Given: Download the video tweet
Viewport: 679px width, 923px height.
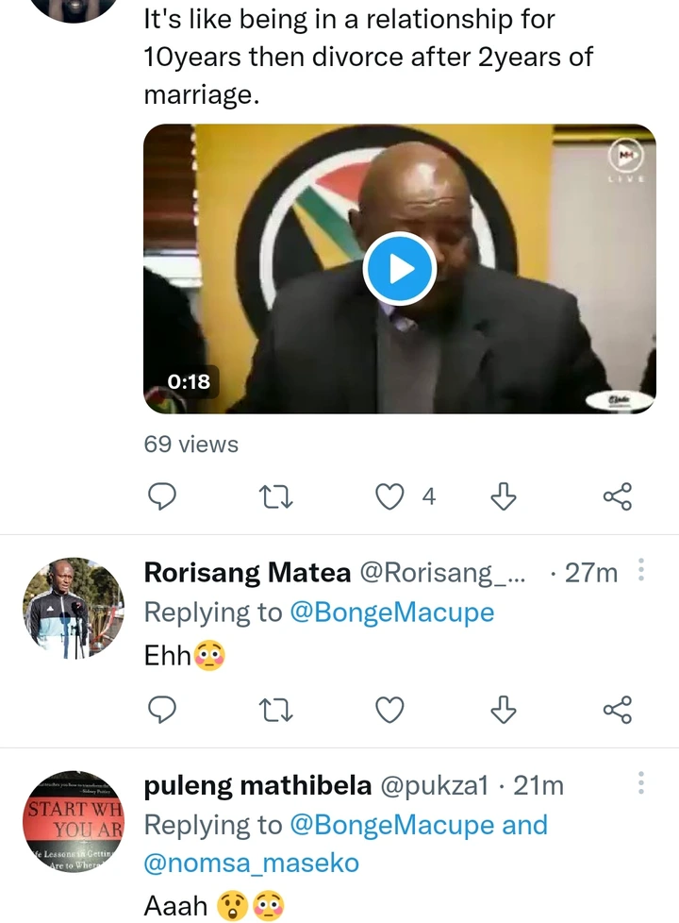Looking at the screenshot, I should point(504,496).
